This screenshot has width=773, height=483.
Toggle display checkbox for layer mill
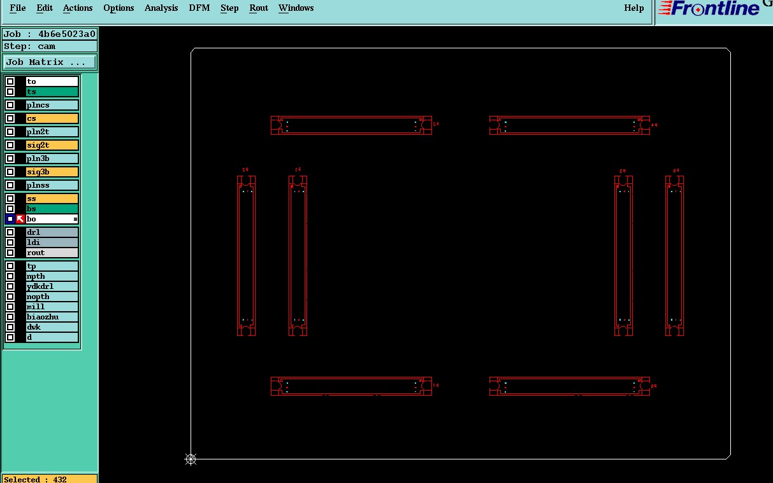pyautogui.click(x=10, y=307)
